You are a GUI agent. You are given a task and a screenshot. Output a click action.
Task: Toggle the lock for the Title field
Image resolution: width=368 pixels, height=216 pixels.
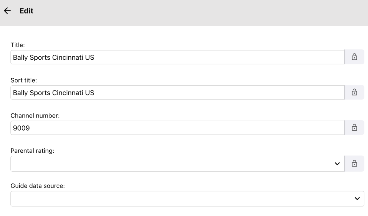pyautogui.click(x=355, y=57)
